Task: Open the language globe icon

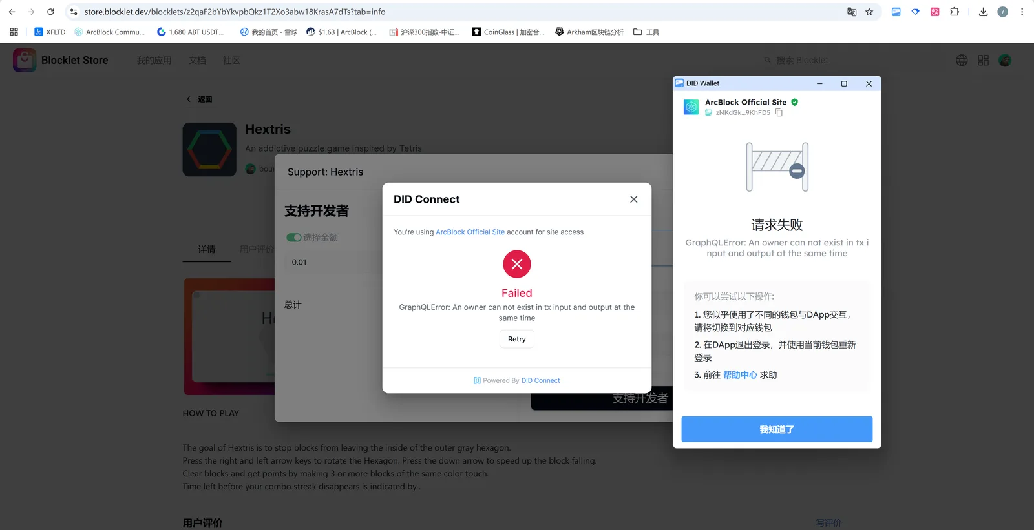Action: tap(962, 60)
